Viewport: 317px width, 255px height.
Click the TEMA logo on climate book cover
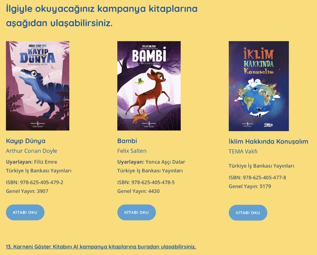tap(268, 125)
